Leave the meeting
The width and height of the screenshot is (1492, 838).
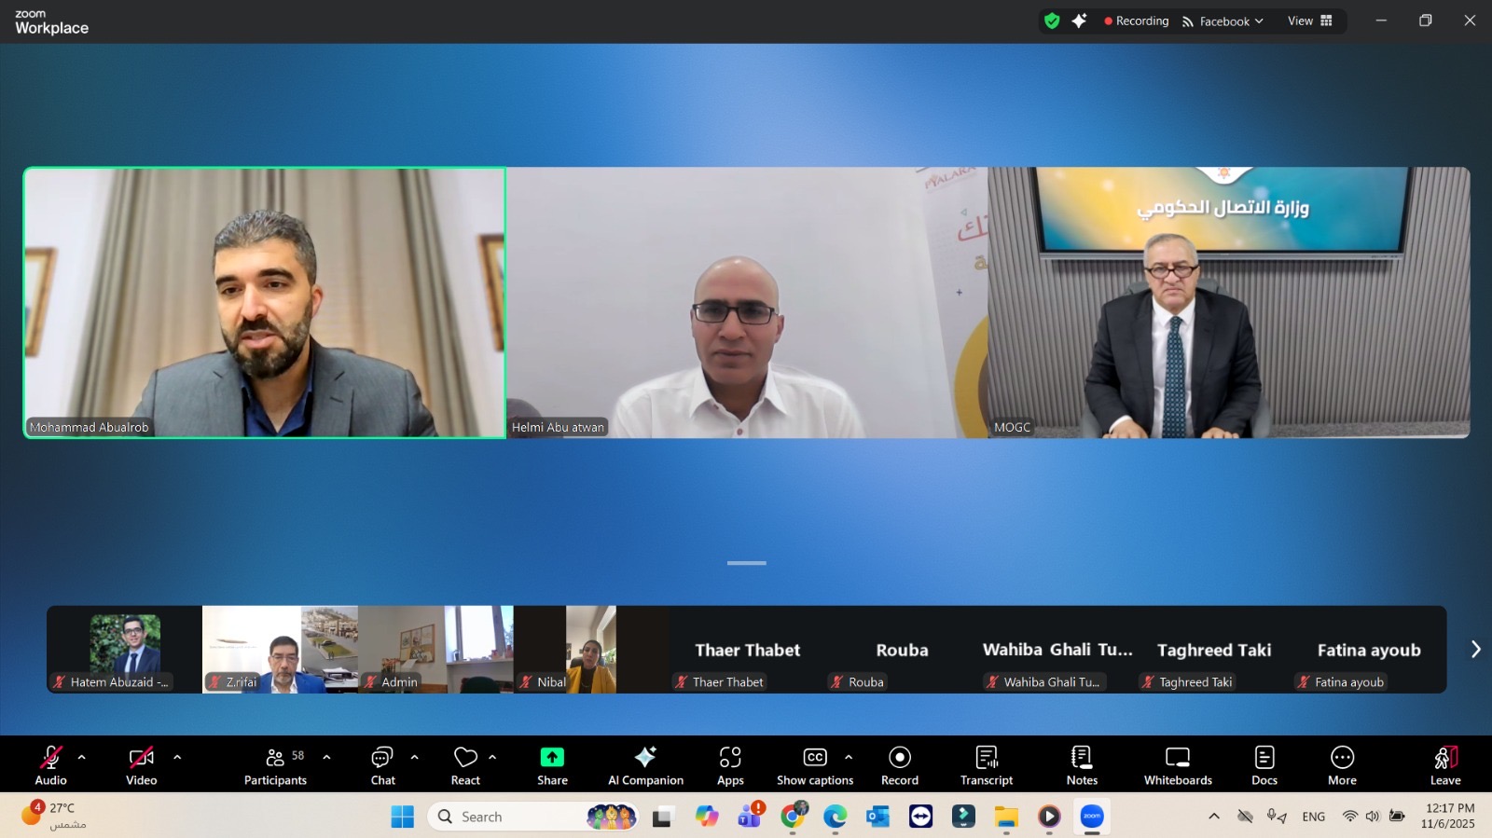(x=1445, y=764)
